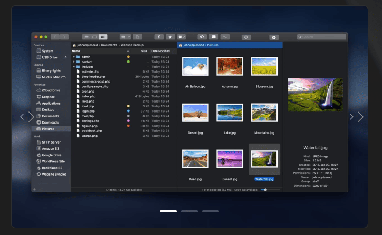Click the forward navigation arrow in toolbar
Image resolution: width=382 pixels, height=235 pixels.
(x=64, y=37)
